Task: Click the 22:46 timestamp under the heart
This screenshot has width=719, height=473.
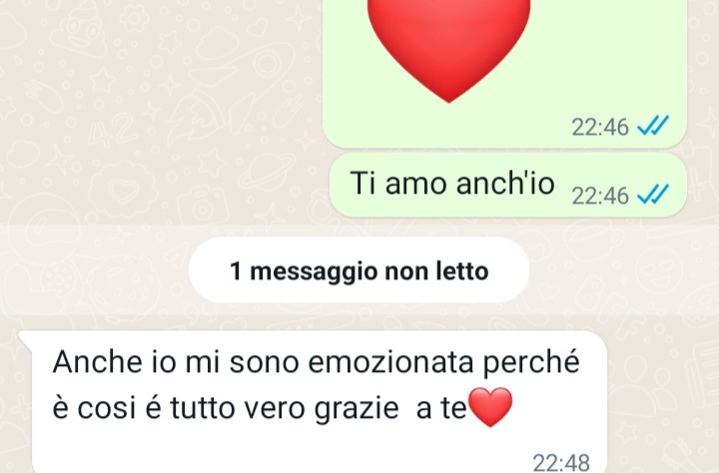Action: pos(600,127)
